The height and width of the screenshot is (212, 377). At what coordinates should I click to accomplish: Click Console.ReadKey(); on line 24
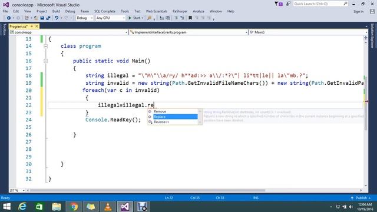(113, 120)
